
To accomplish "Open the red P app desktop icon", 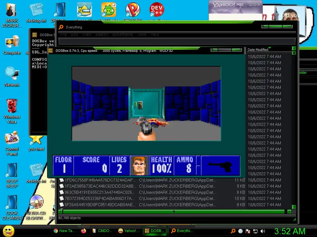I will click(132, 10).
